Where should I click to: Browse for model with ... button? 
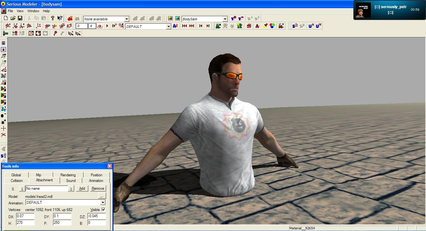(x=102, y=196)
